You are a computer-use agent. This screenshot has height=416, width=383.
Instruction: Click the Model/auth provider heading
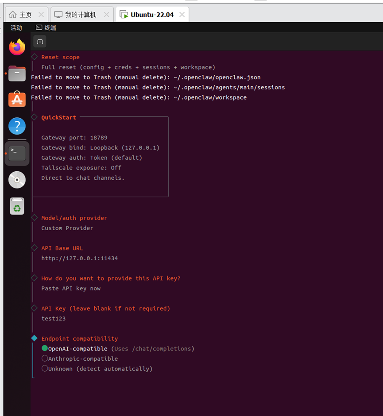pyautogui.click(x=74, y=218)
